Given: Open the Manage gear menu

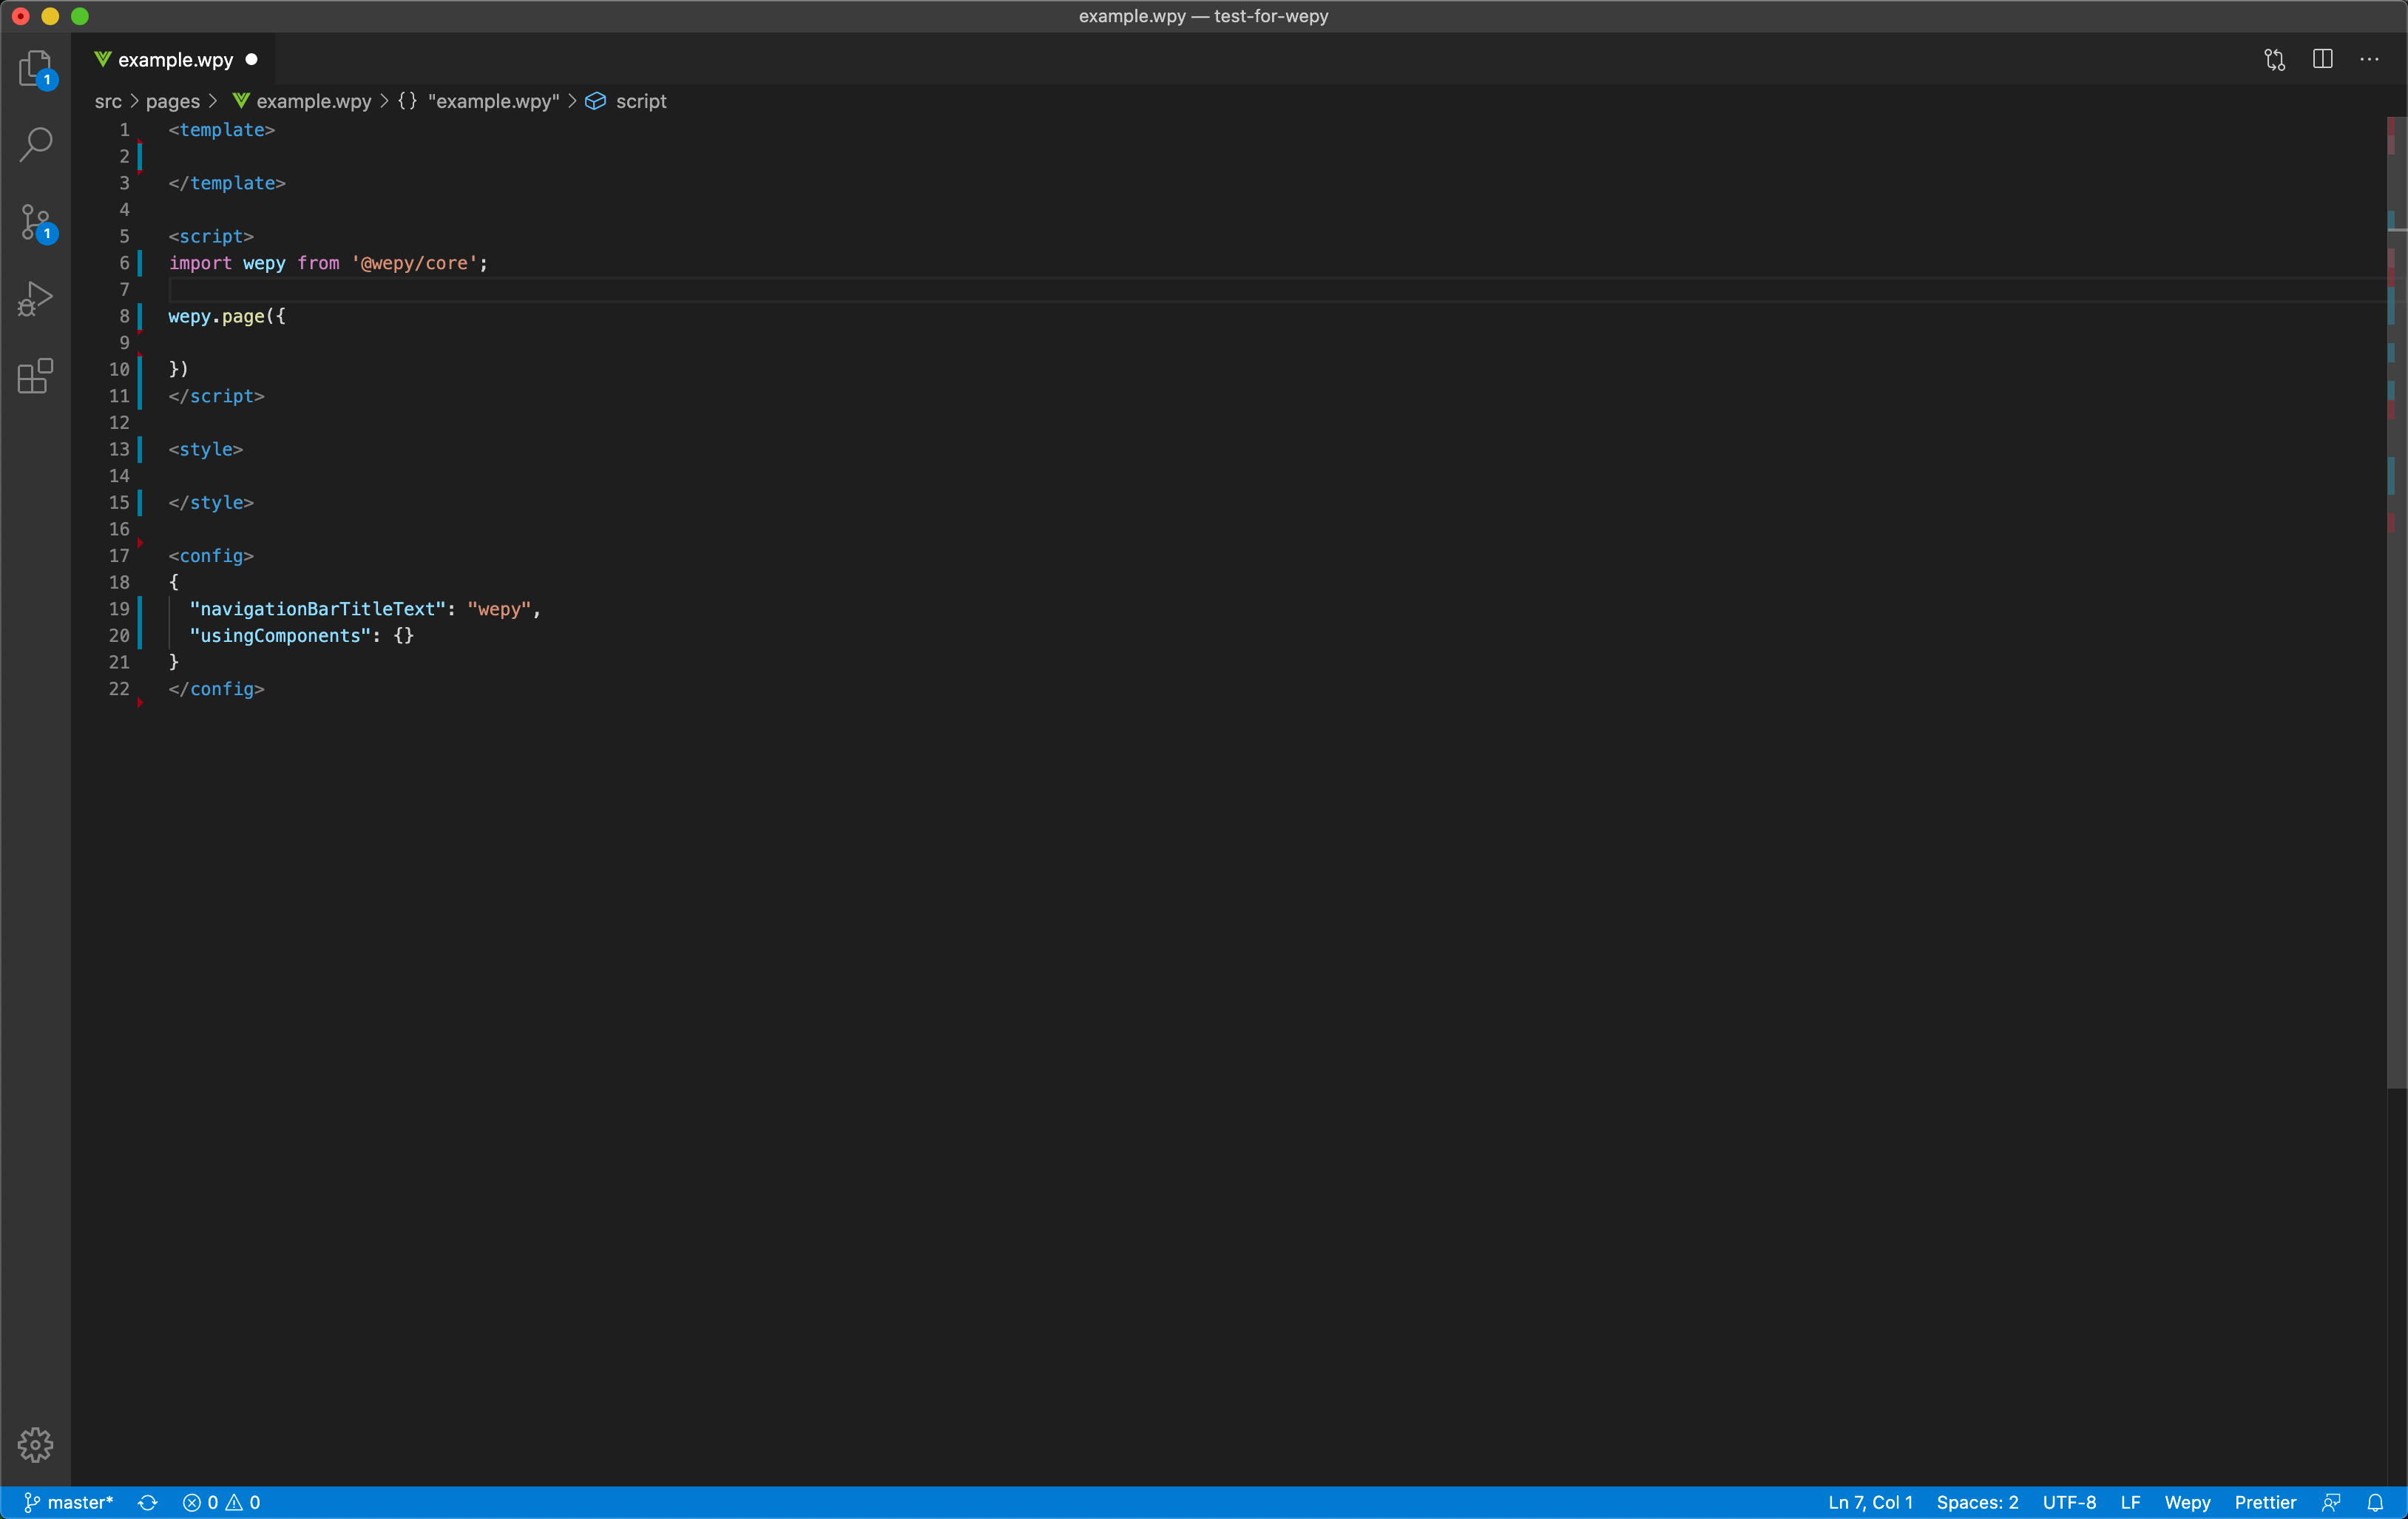Looking at the screenshot, I should 35,1444.
